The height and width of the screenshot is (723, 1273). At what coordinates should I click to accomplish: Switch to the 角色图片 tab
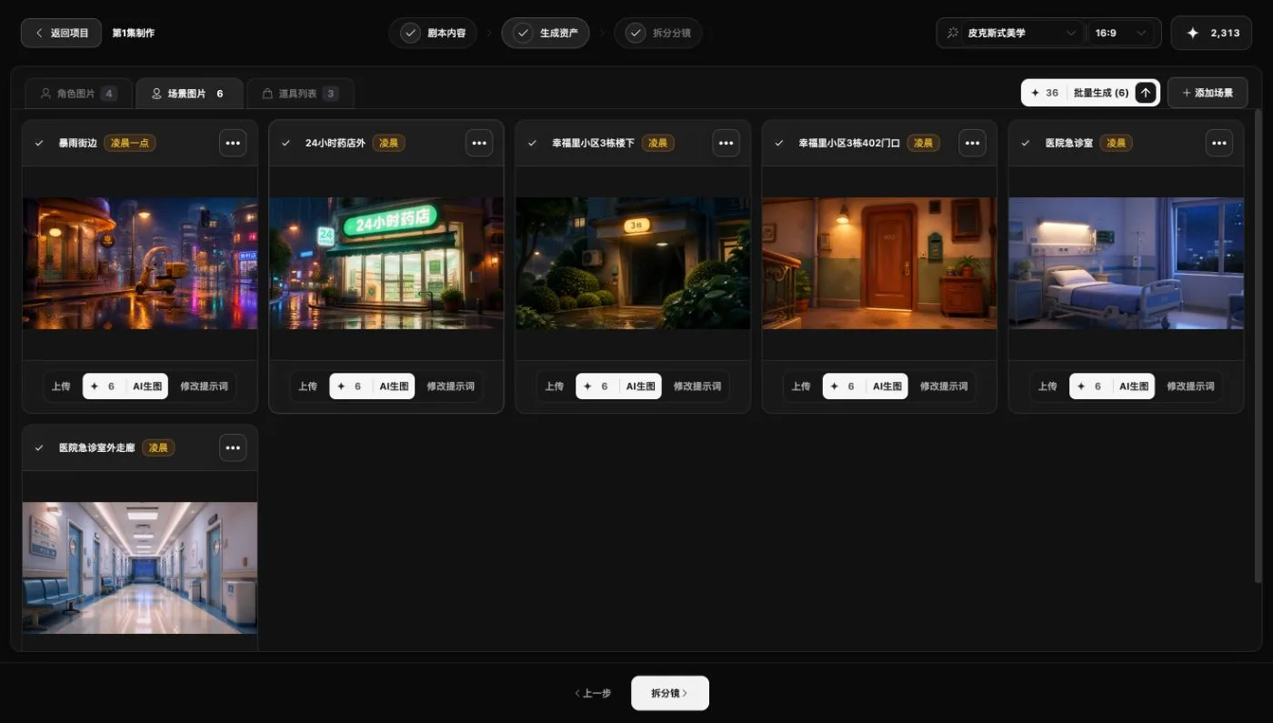pos(79,93)
